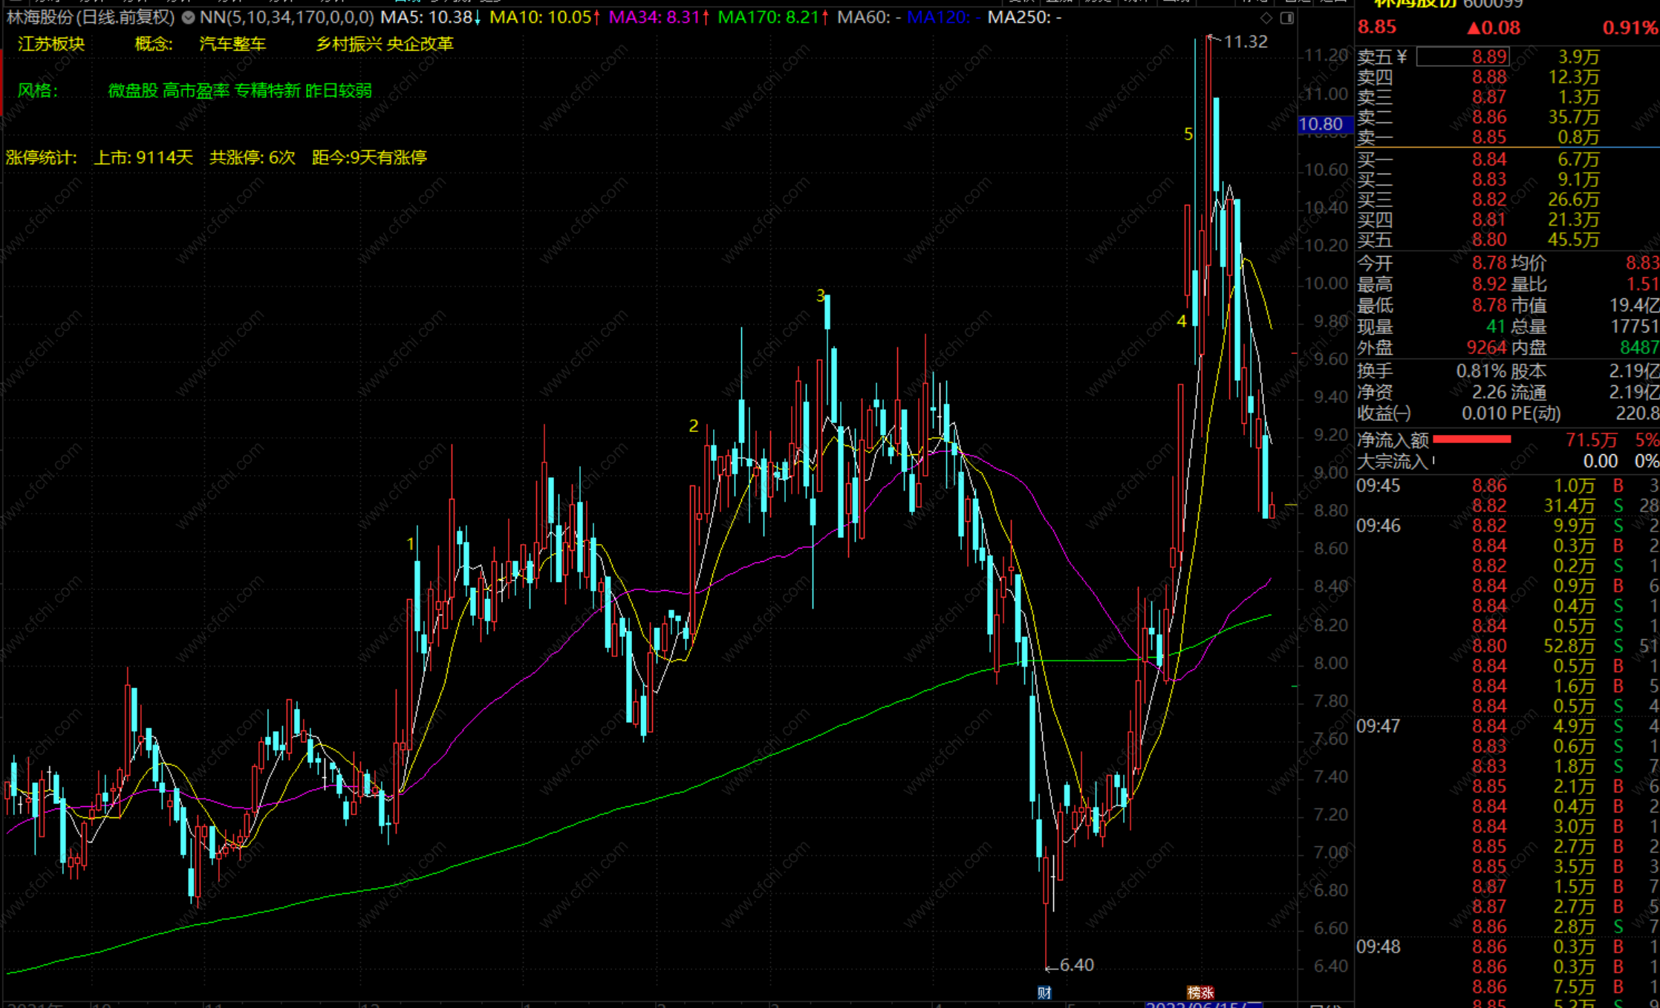Click the red 涨 limit-up marker
Image resolution: width=1660 pixels, height=1008 pixels.
point(1207,992)
